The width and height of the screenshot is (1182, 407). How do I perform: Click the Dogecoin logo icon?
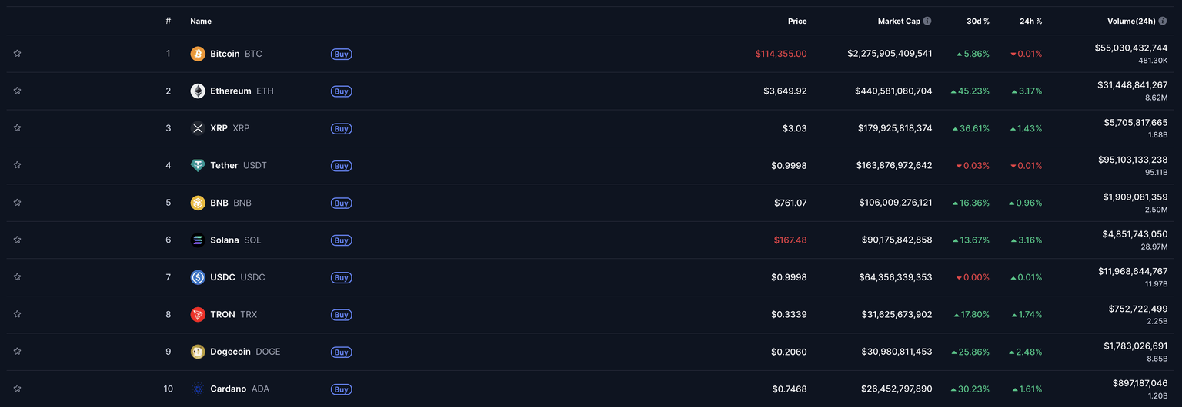tap(198, 352)
